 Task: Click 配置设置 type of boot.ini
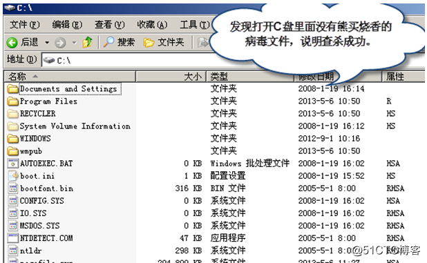point(228,176)
